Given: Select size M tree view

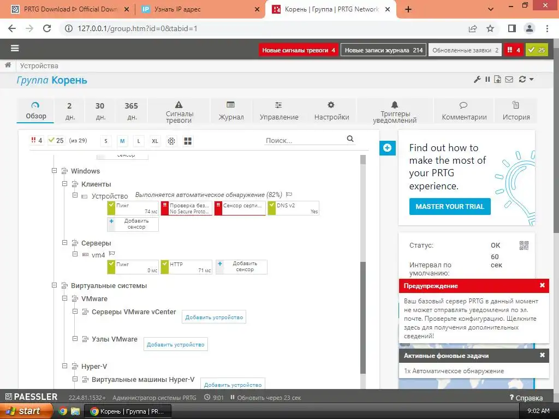Looking at the screenshot, I should (x=122, y=141).
